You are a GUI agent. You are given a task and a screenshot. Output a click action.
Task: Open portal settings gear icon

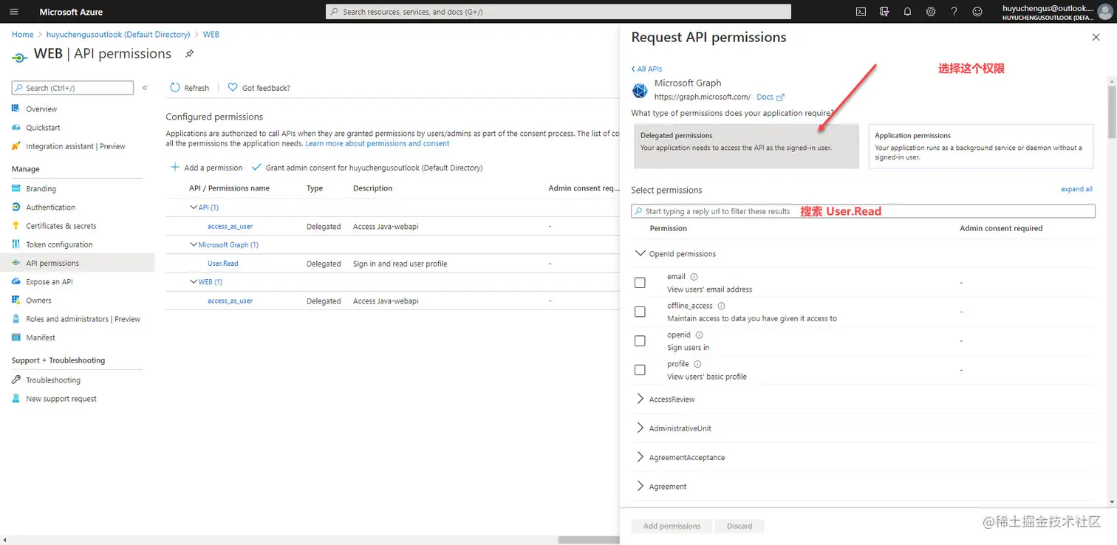point(931,12)
